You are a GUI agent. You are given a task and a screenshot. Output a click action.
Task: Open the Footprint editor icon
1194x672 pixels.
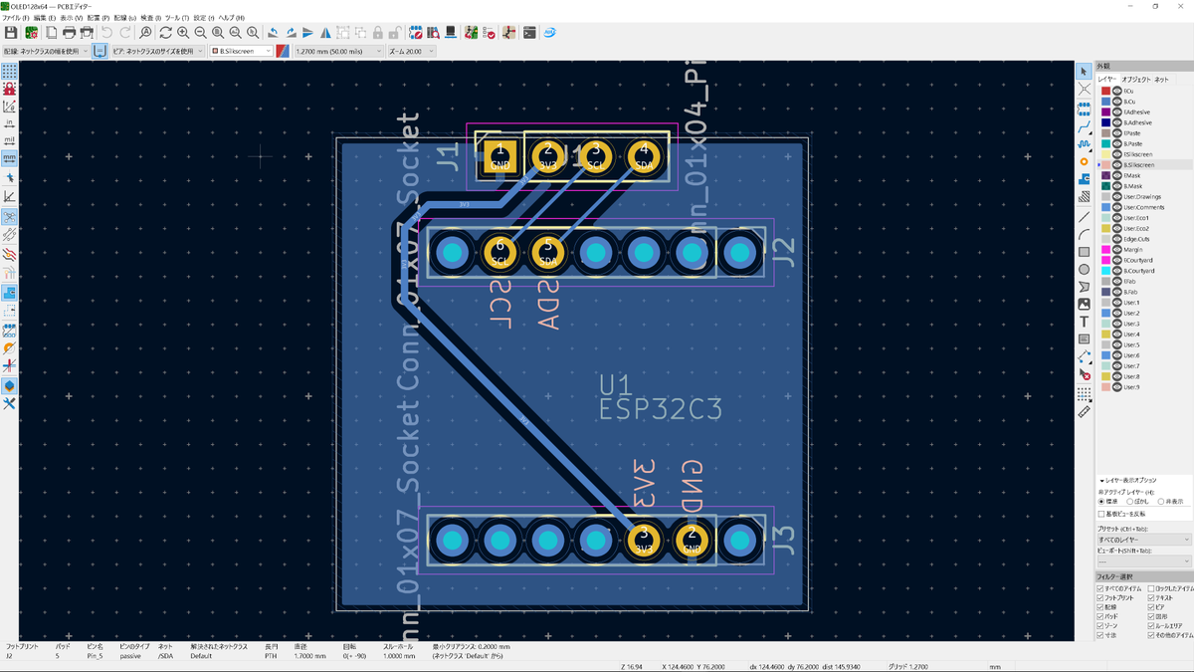tap(416, 33)
